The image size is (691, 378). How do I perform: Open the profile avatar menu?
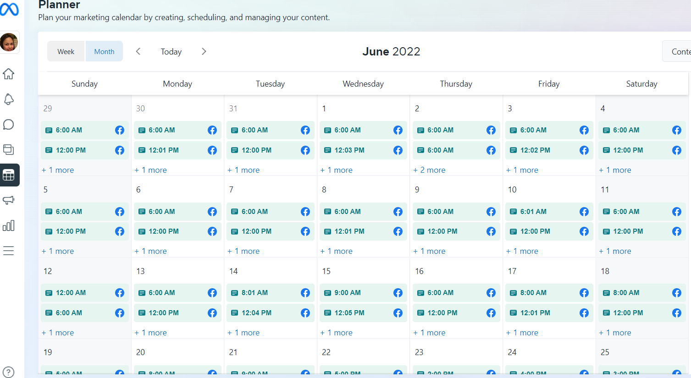click(9, 42)
